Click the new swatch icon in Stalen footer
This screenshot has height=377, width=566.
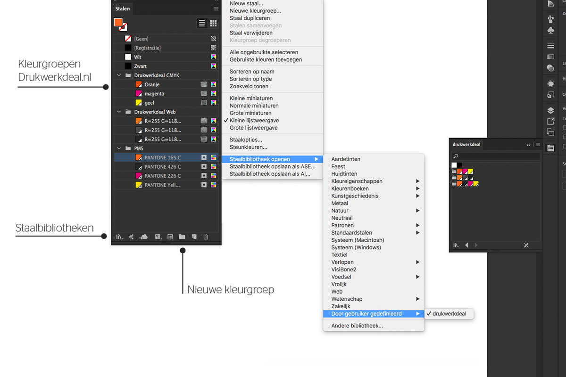pos(193,237)
